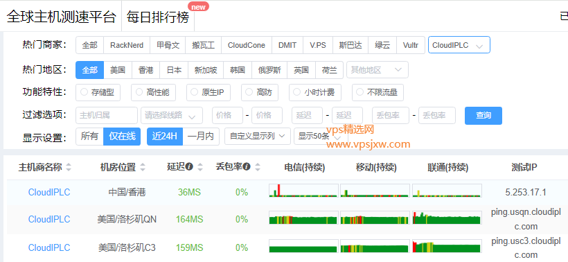Focus the maximum 延迟 input

(347, 116)
